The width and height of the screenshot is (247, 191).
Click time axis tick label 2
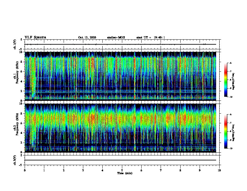pyautogui.click(x=64, y=170)
